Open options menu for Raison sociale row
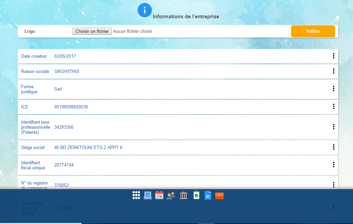The width and height of the screenshot is (353, 224). 334,71
